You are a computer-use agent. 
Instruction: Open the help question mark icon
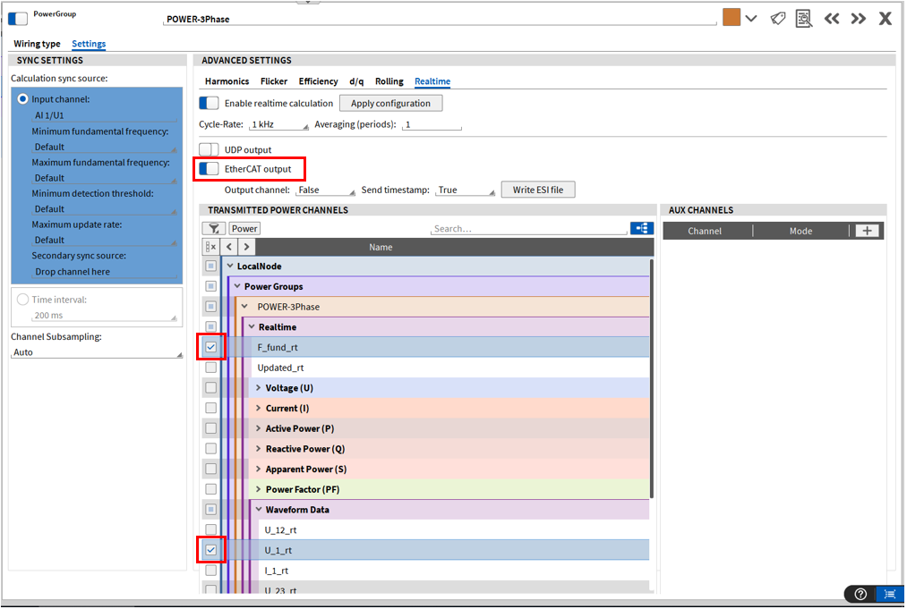click(860, 594)
